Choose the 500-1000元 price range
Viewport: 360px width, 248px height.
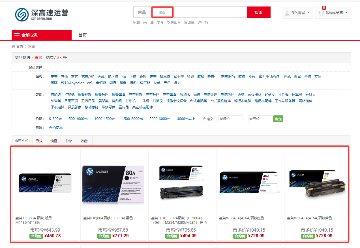(x=78, y=119)
